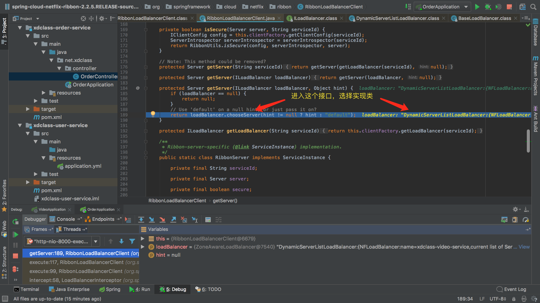Open the thread selector dropdown
Image resolution: width=540 pixels, height=303 pixels.
tap(96, 241)
